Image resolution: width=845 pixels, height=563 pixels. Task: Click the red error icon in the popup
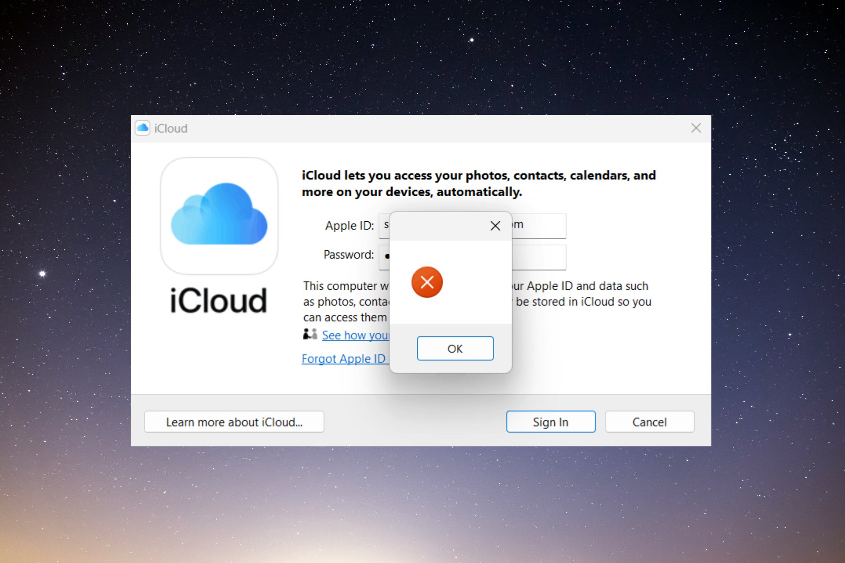[427, 282]
